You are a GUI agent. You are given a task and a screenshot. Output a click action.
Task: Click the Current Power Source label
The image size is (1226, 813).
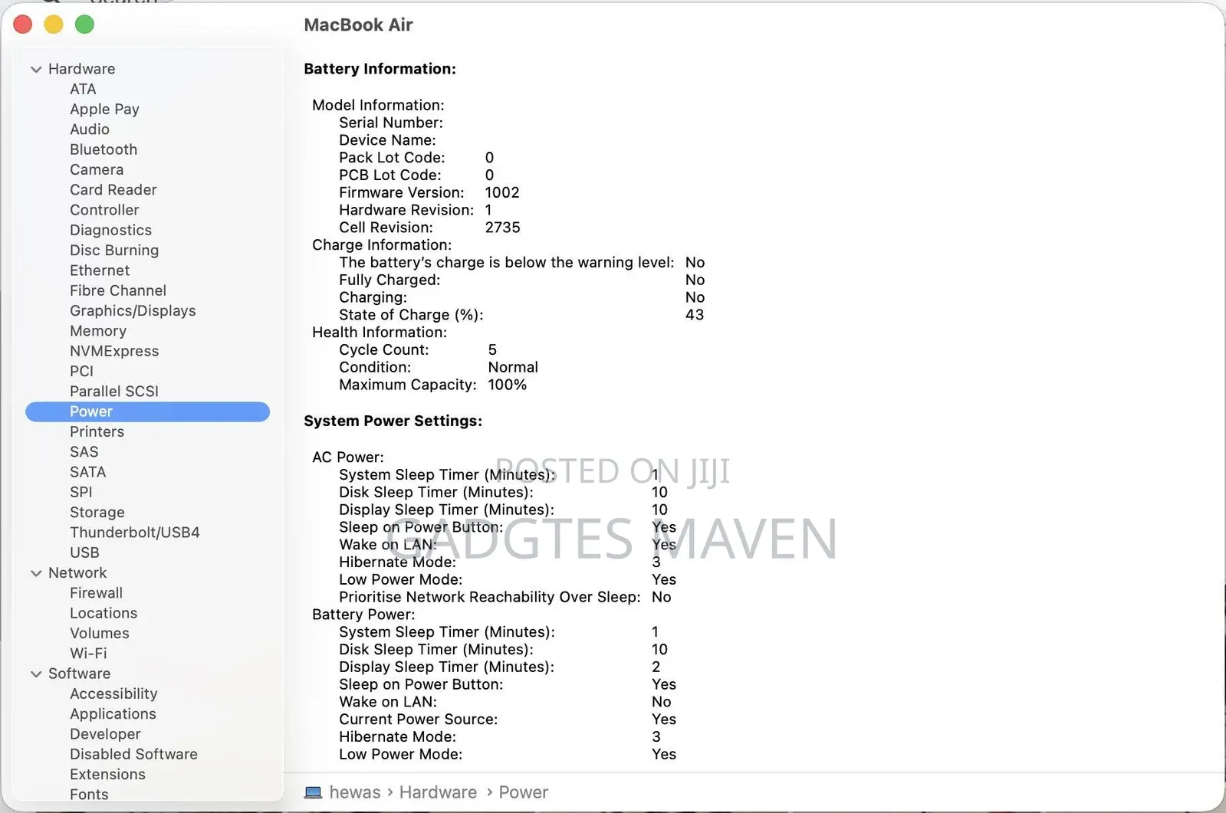(418, 720)
